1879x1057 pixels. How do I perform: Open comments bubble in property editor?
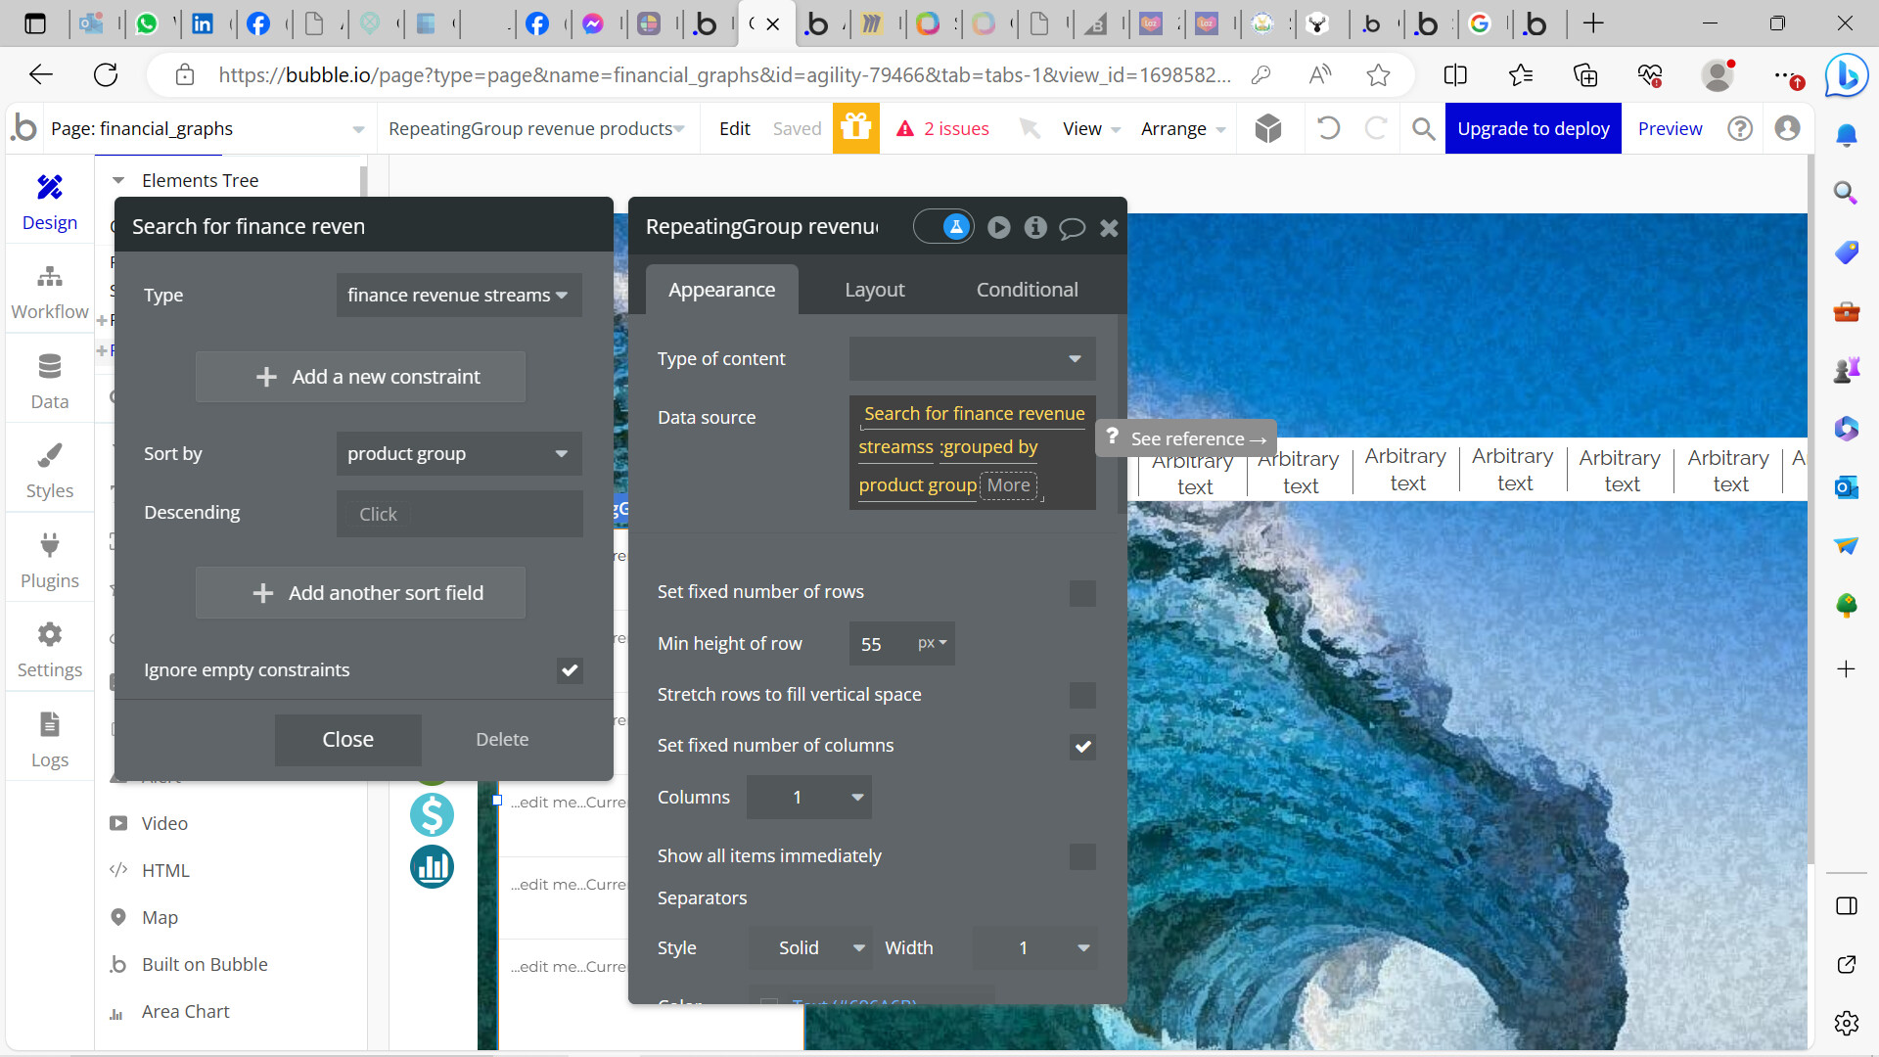click(1073, 228)
